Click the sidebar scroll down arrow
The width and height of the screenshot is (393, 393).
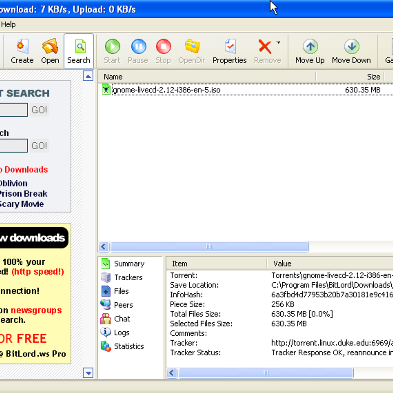88,373
